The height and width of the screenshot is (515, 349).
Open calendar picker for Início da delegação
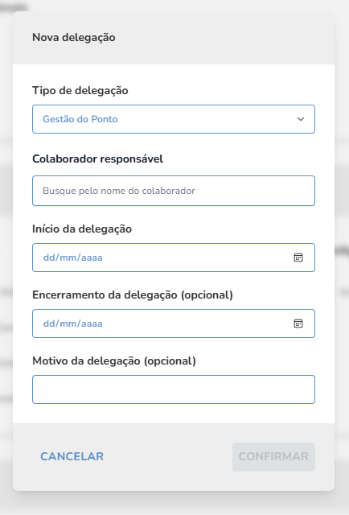[298, 257]
